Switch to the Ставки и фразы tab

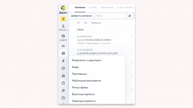[125, 7]
